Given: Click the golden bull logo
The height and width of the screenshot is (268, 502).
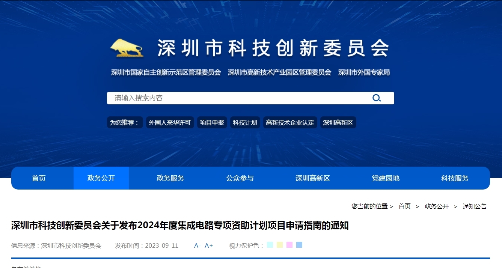Looking at the screenshot, I should click(x=127, y=48).
